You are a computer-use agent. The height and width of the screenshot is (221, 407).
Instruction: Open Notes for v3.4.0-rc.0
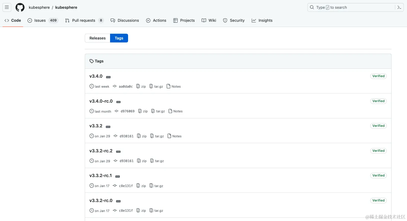(x=175, y=111)
